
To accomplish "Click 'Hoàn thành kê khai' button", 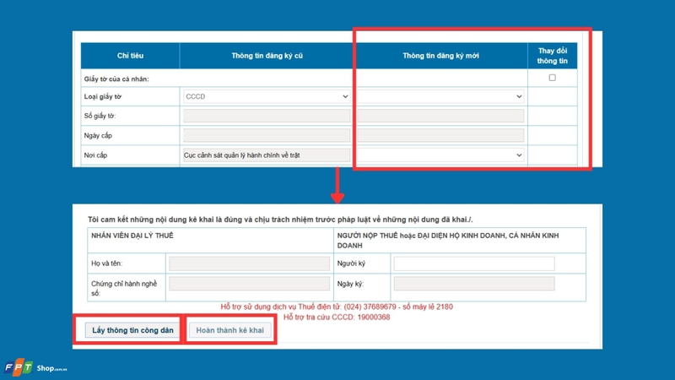I will (x=229, y=330).
